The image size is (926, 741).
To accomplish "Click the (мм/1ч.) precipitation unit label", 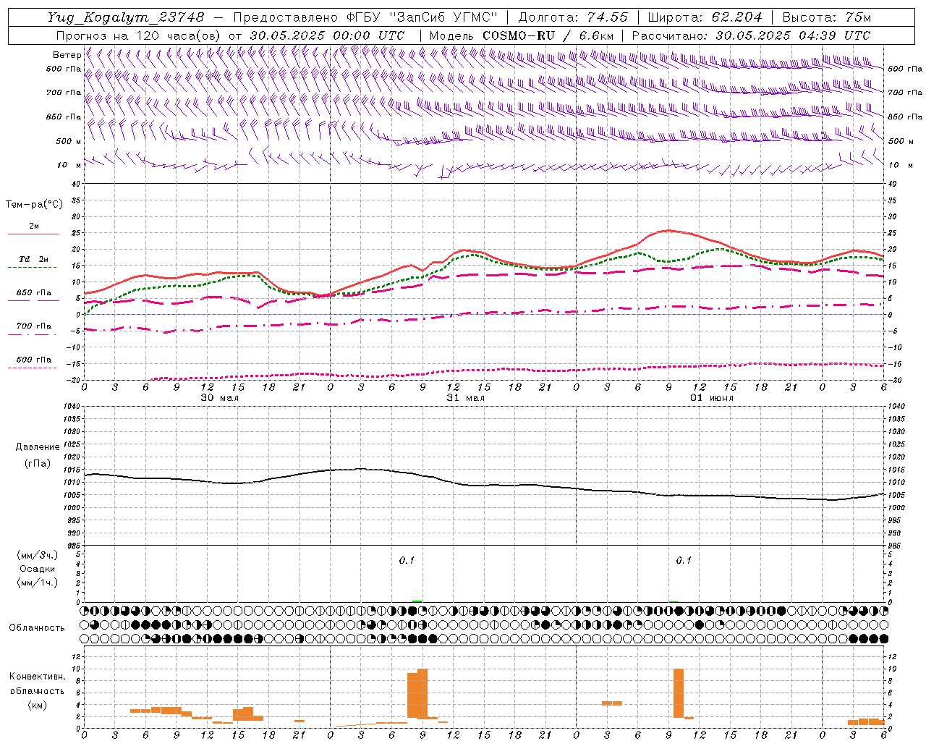I will point(38,583).
